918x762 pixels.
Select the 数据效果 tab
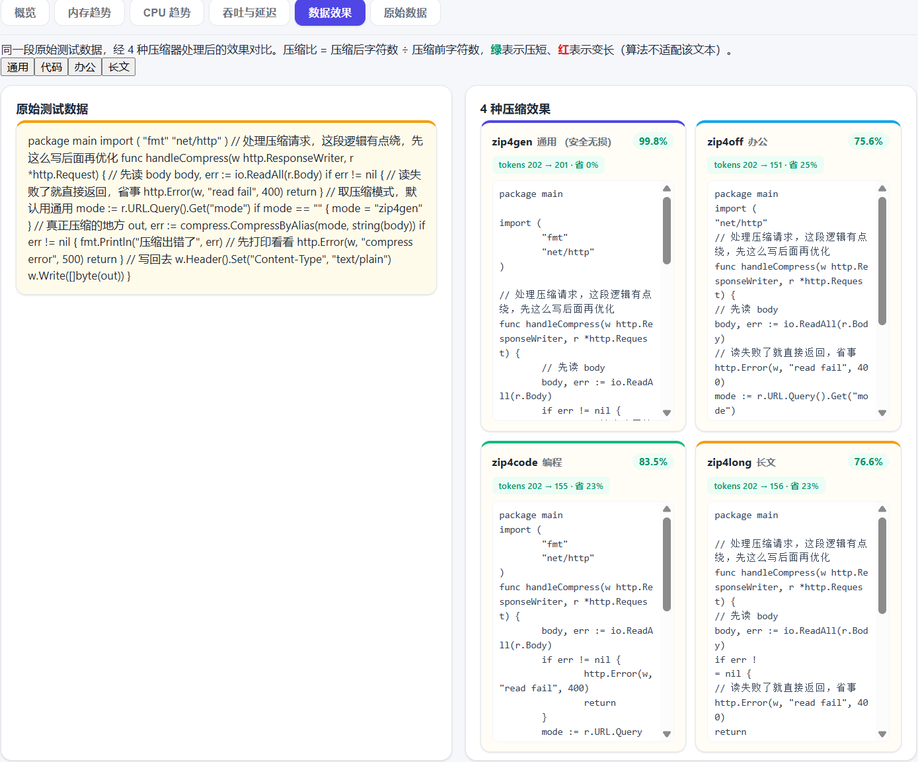(330, 13)
